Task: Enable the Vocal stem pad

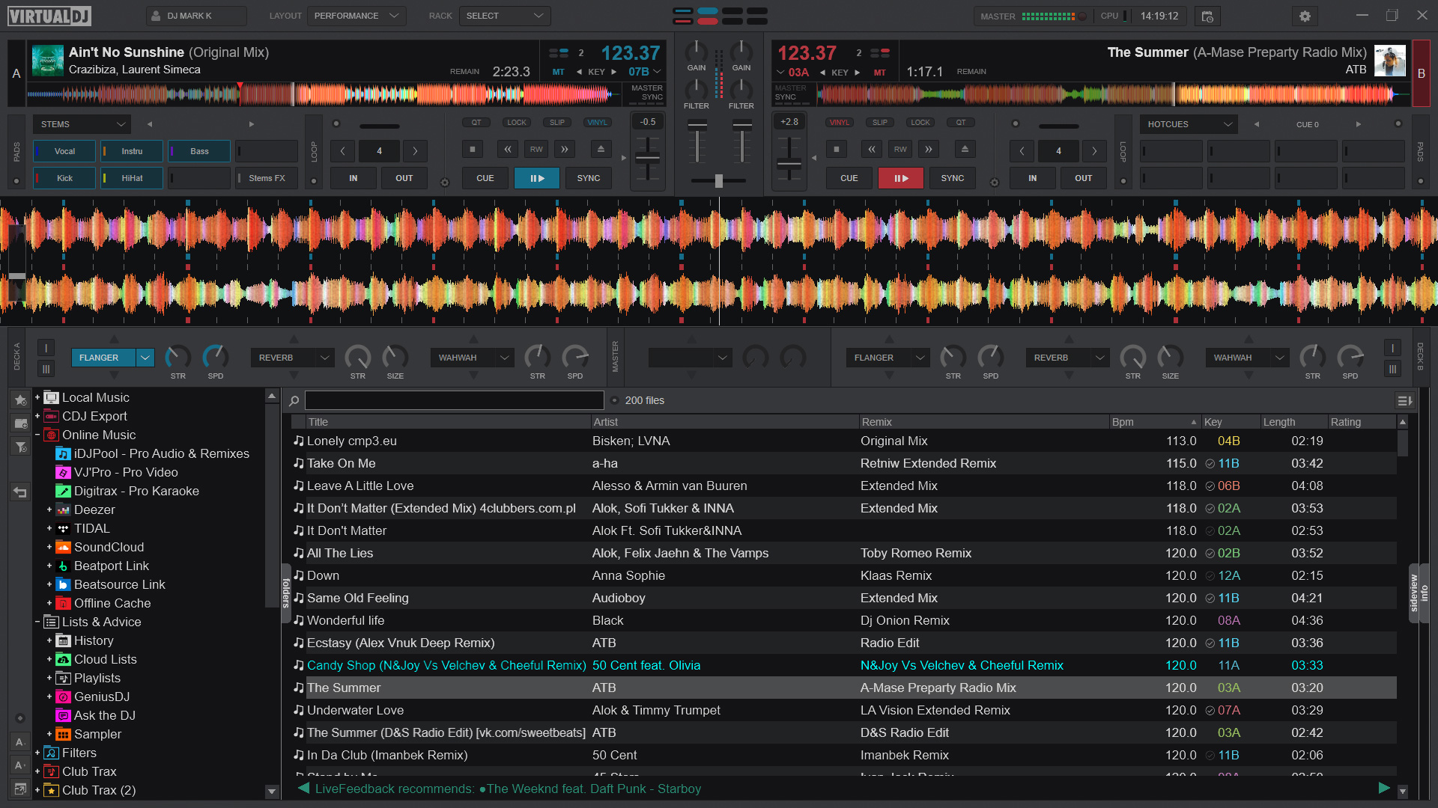Action: point(64,151)
